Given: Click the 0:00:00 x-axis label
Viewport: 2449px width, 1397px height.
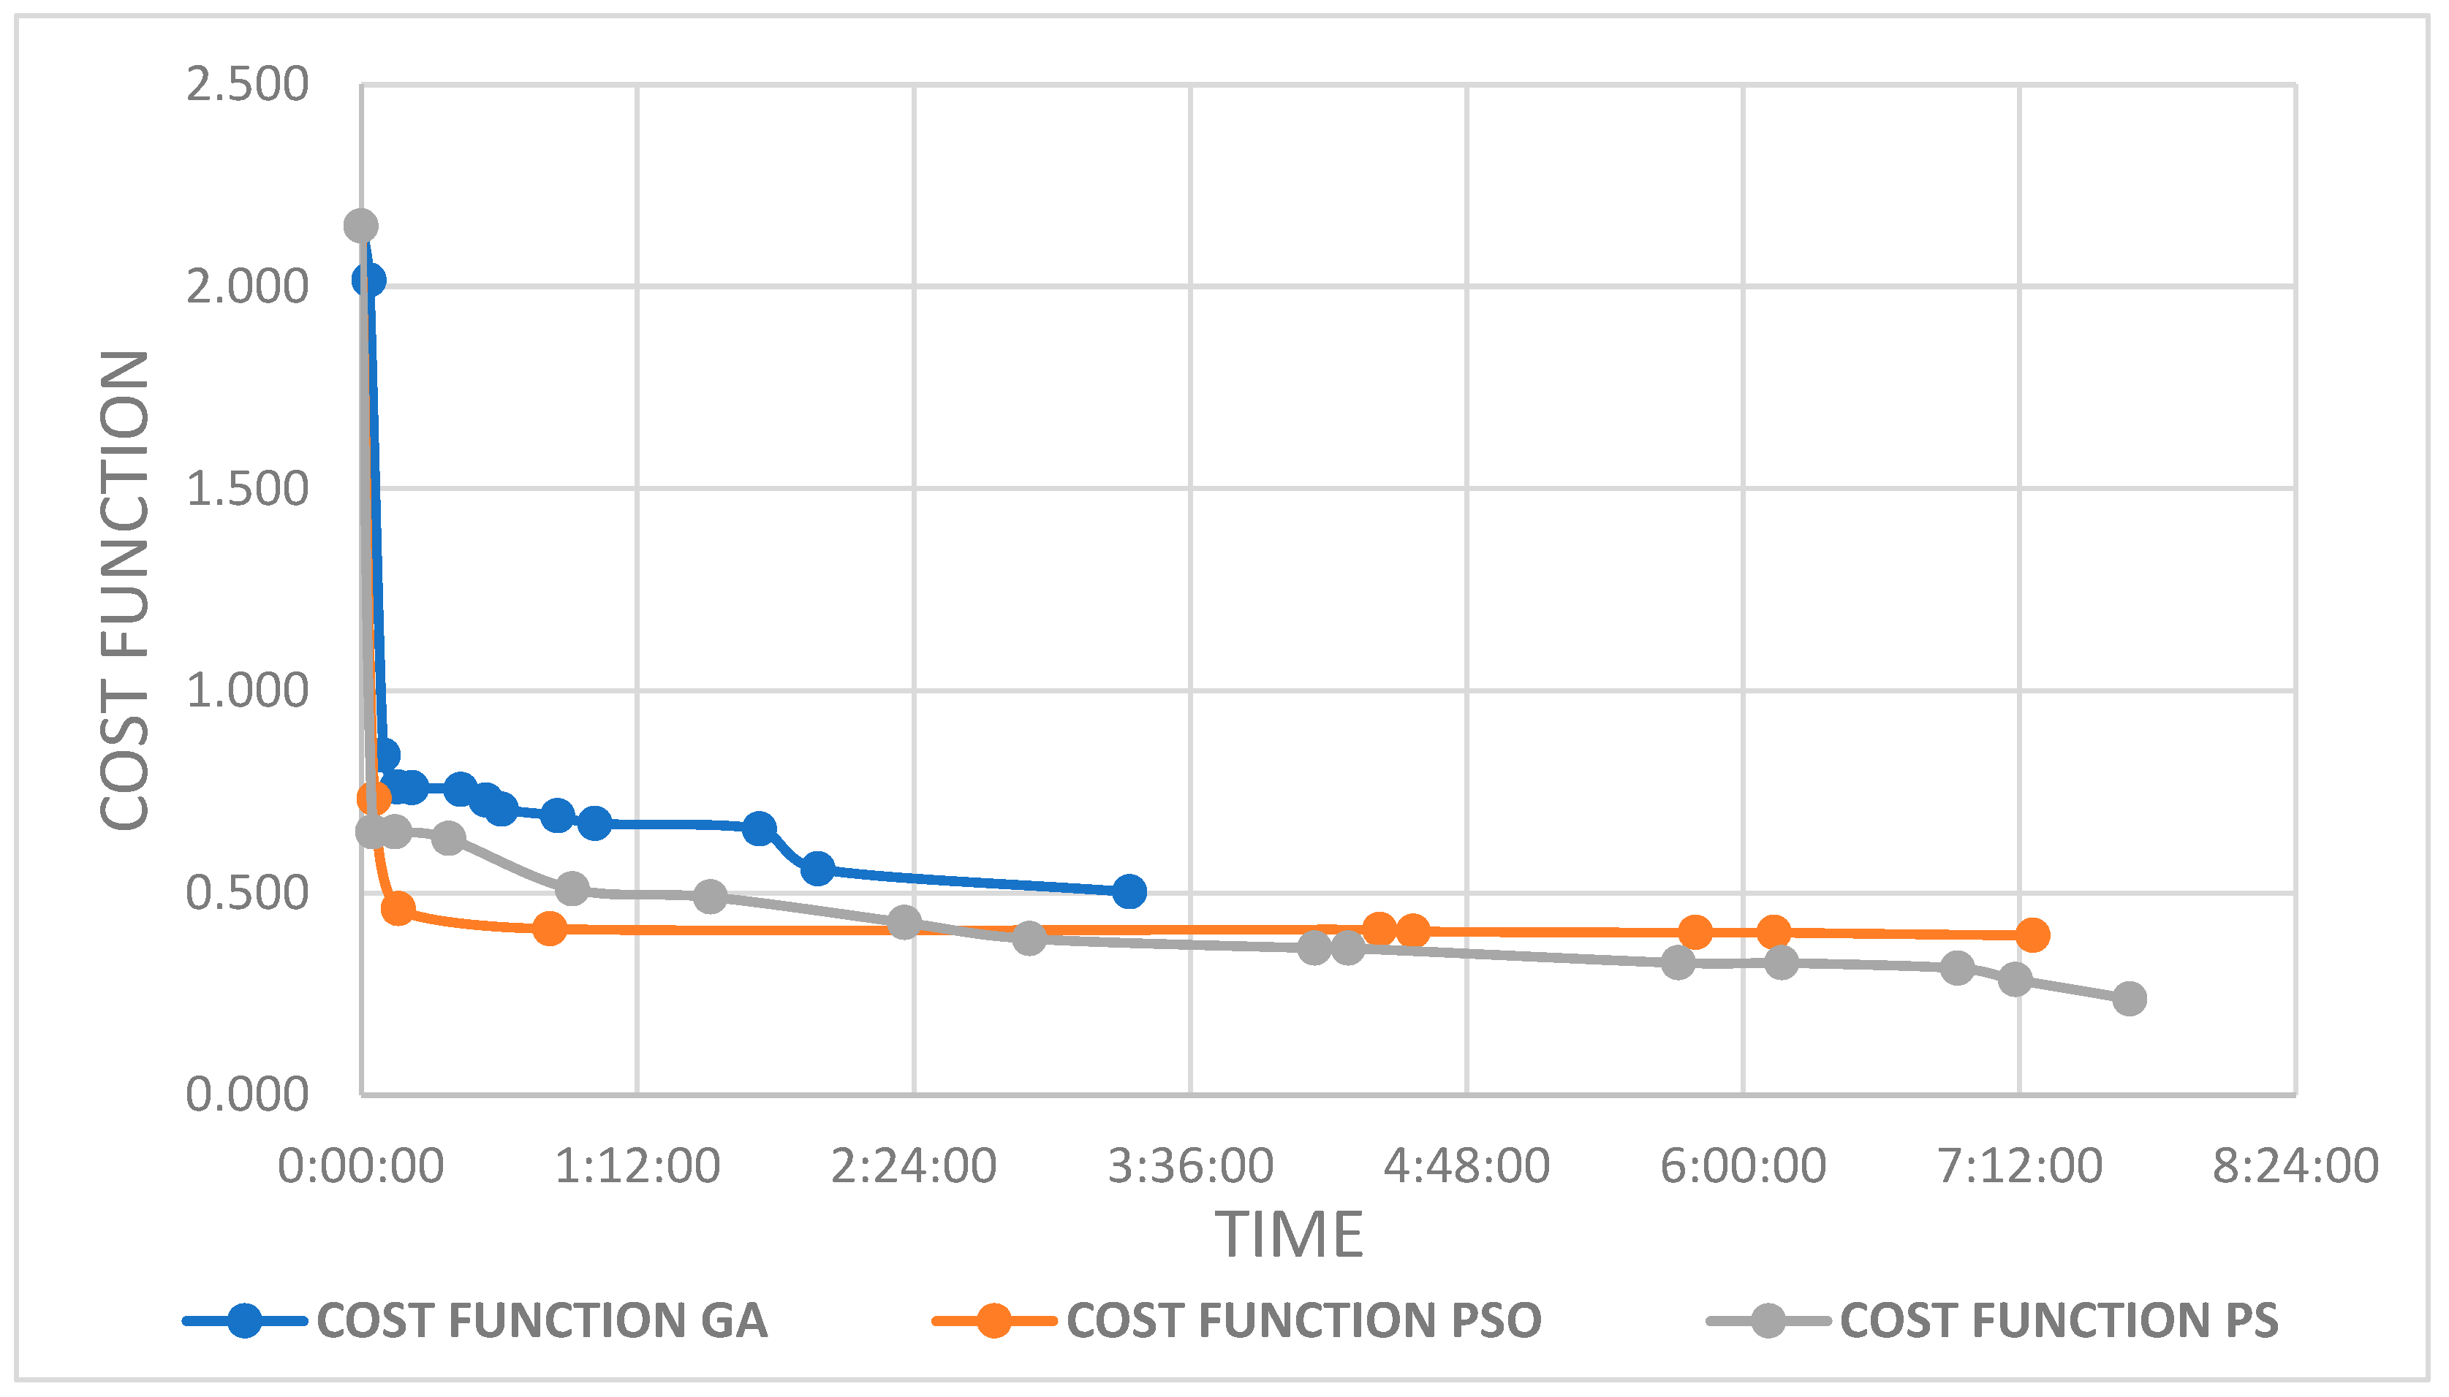Looking at the screenshot, I should (x=361, y=1167).
